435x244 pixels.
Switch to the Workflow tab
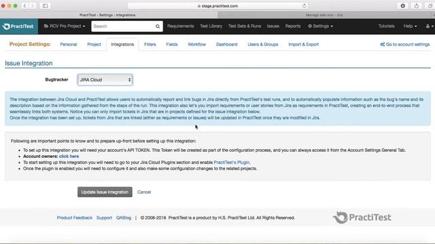pos(197,45)
